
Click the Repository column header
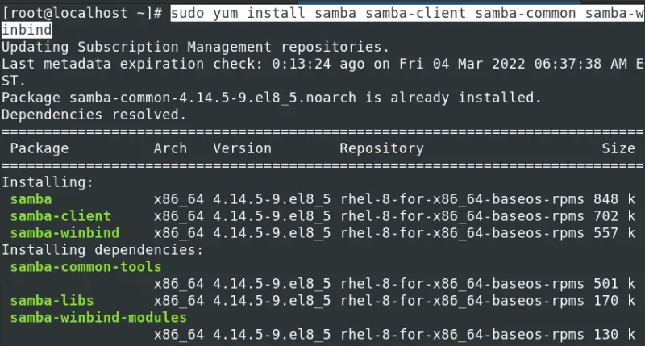pos(381,148)
